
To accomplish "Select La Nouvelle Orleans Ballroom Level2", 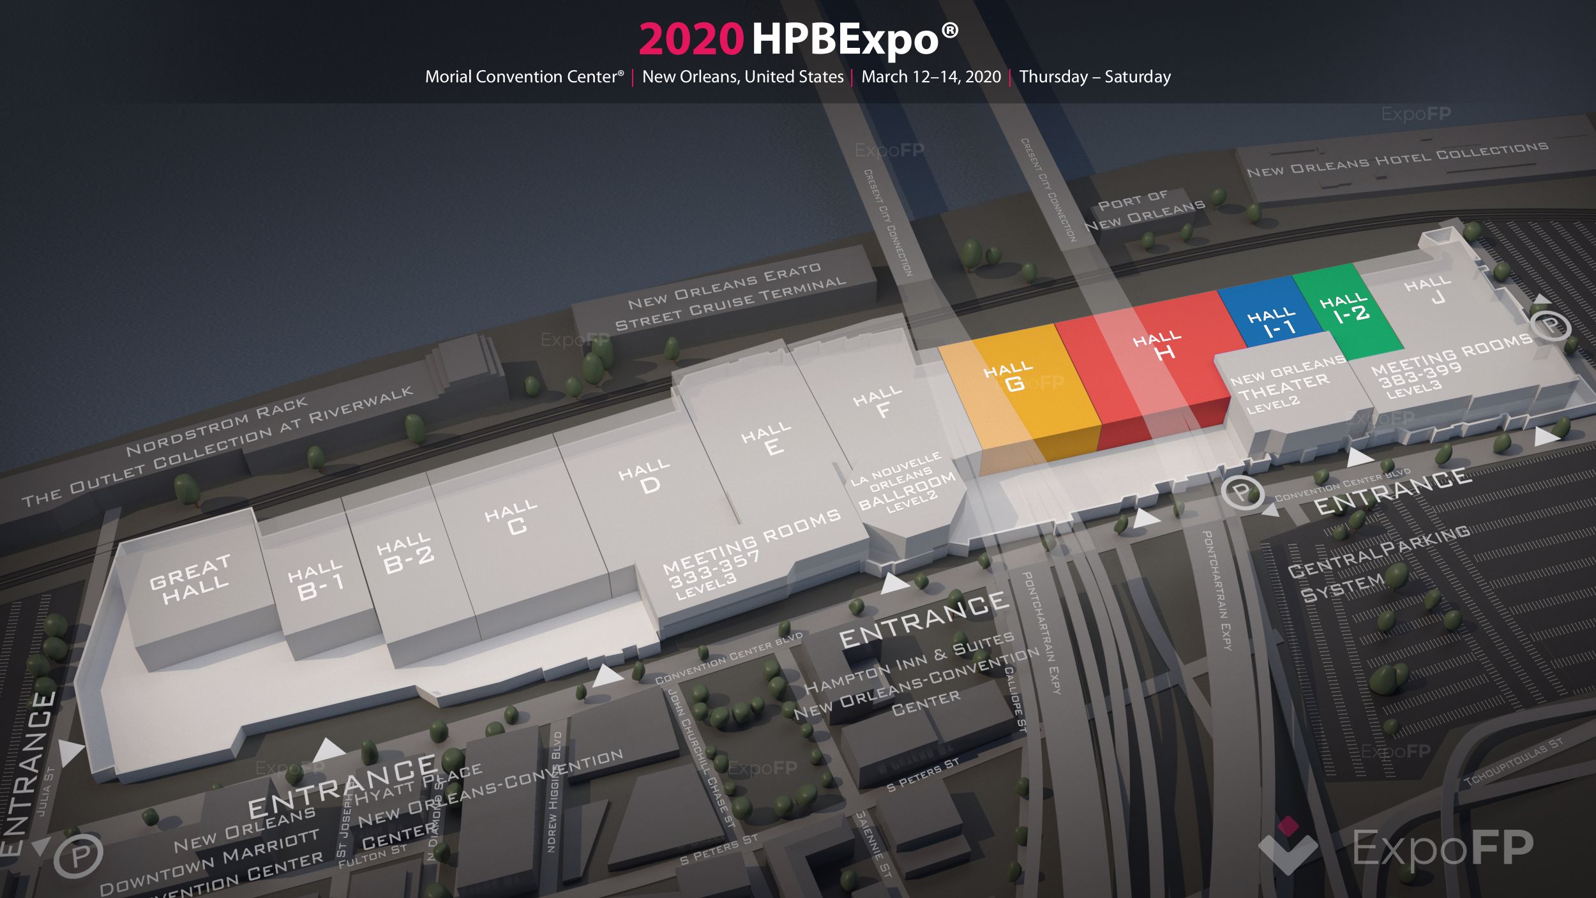I will point(904,483).
